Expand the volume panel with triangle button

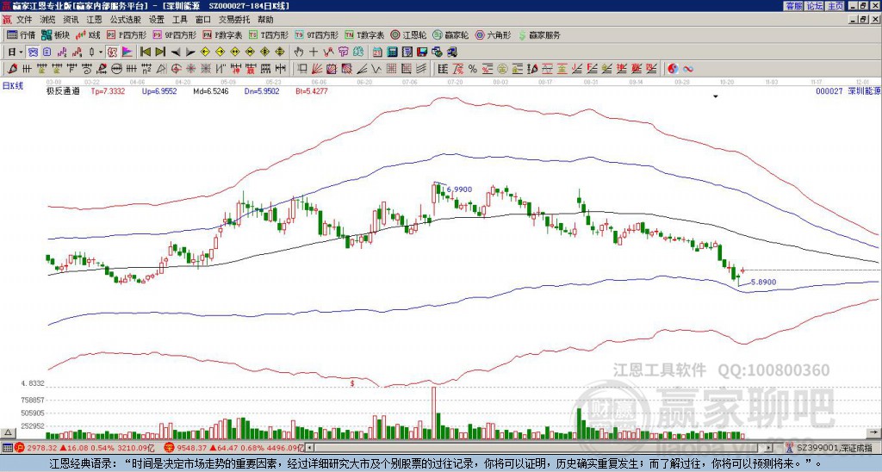(8, 432)
